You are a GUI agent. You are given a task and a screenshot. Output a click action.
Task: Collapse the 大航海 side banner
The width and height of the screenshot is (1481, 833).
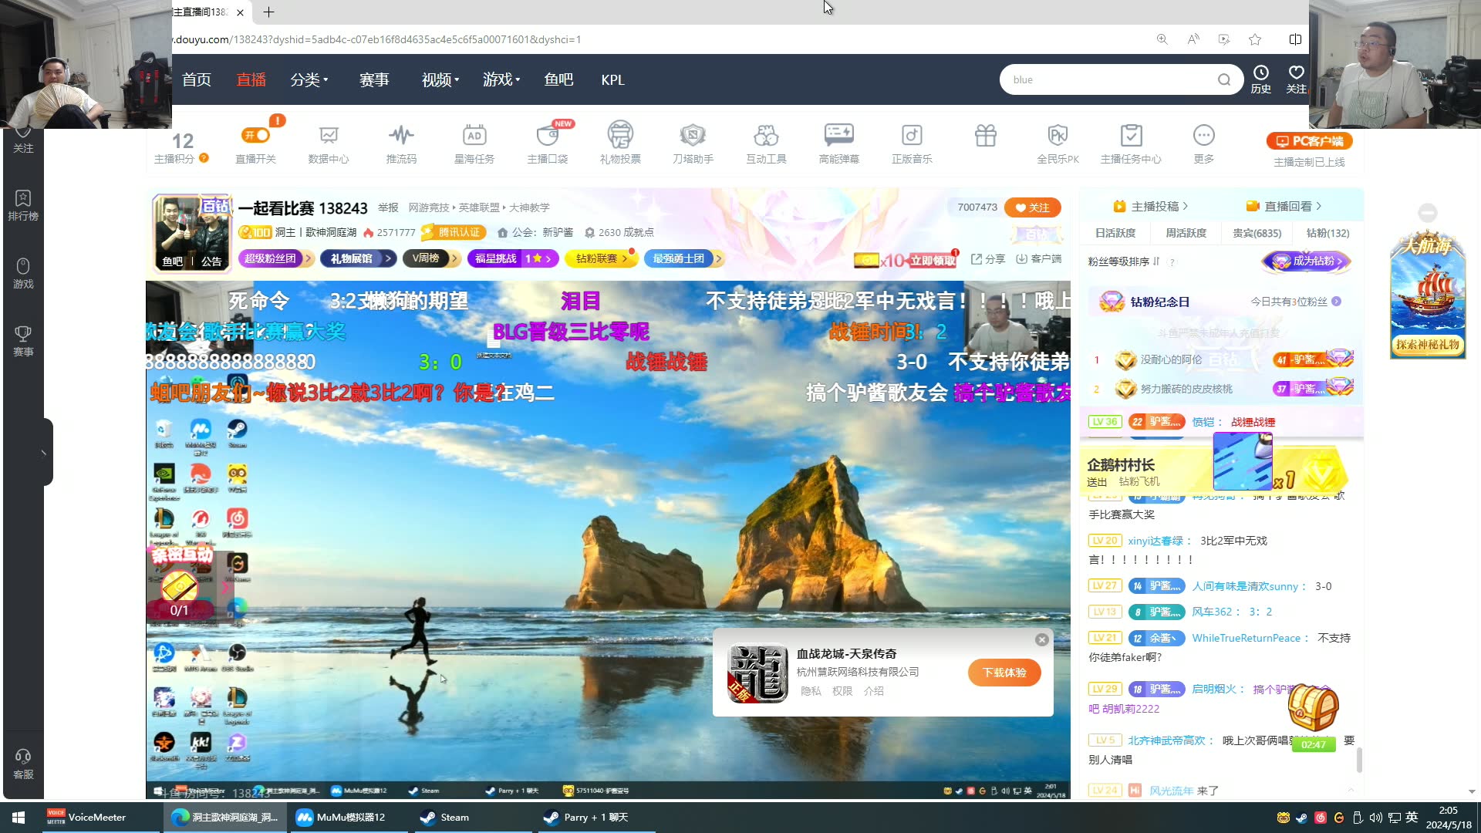(1427, 212)
